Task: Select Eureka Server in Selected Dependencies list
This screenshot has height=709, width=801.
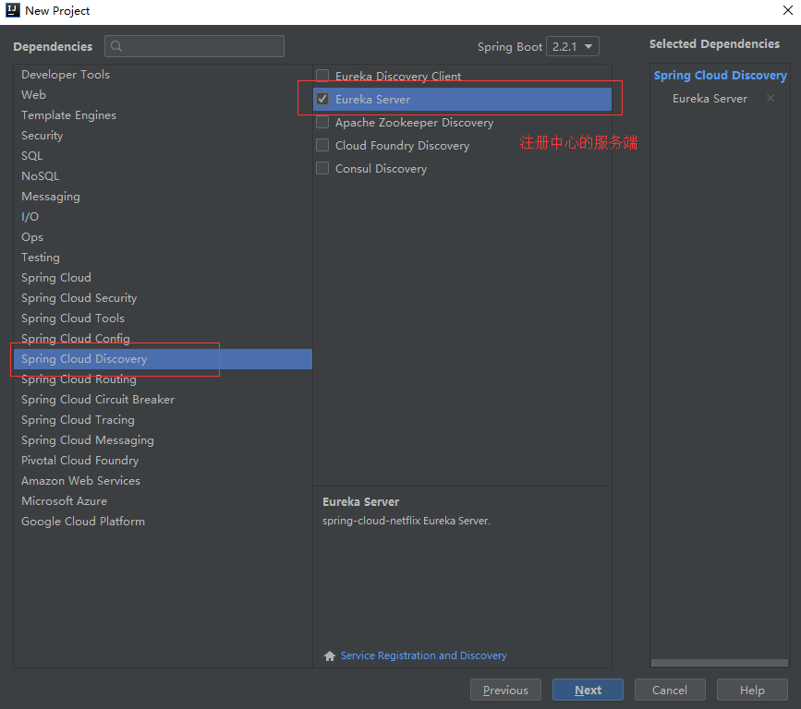Action: [x=710, y=99]
